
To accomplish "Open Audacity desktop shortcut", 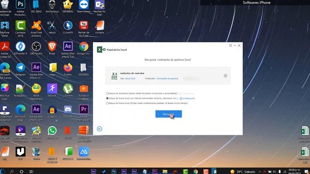I will (x=52, y=112).
